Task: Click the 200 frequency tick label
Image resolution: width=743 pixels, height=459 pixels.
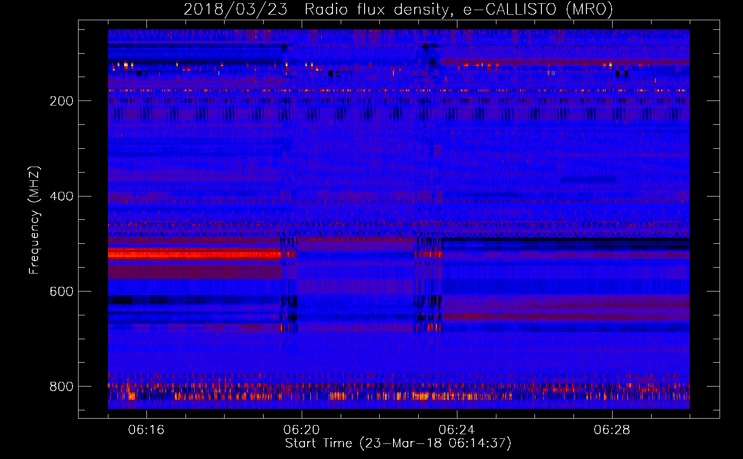Action: [62, 101]
